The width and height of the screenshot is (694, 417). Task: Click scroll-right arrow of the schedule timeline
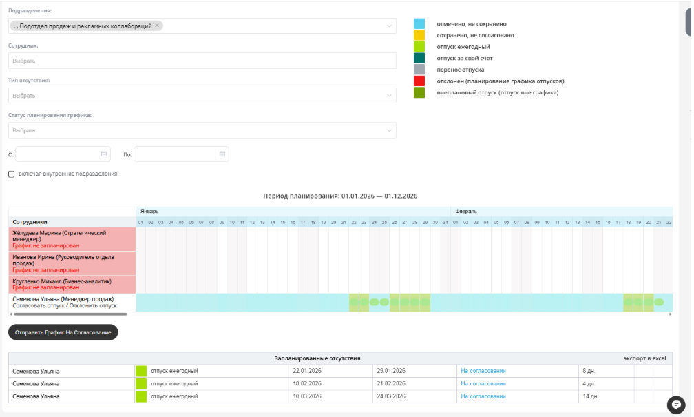click(x=669, y=314)
